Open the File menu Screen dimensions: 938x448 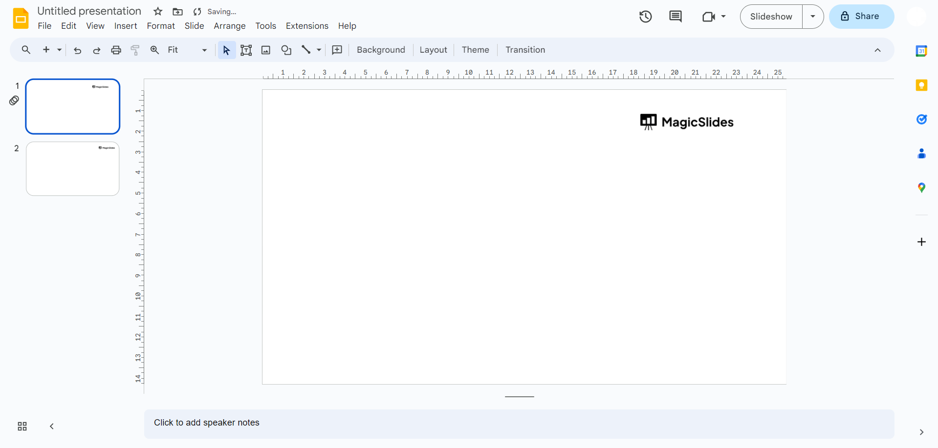click(x=44, y=26)
